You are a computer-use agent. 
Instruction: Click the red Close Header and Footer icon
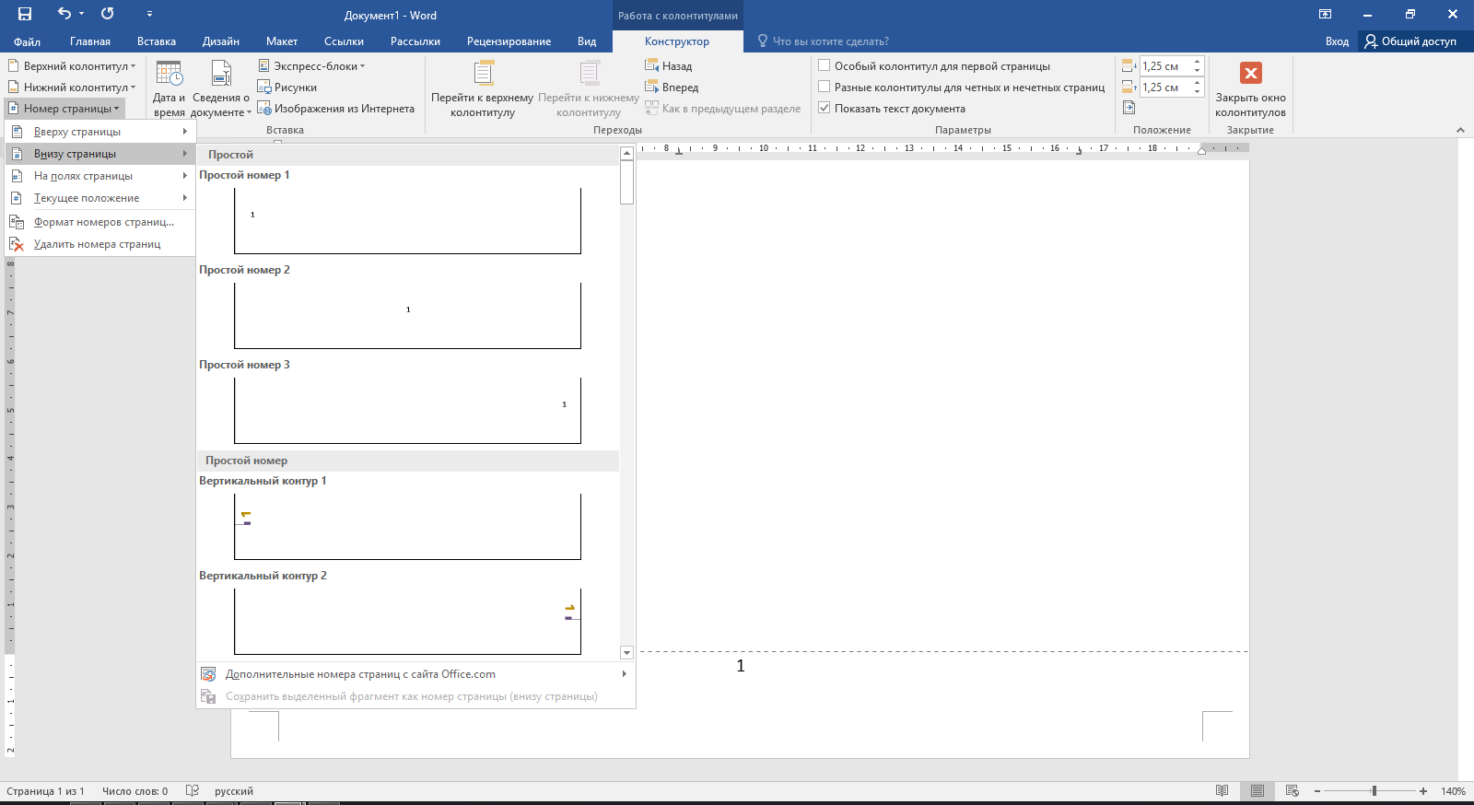coord(1250,74)
